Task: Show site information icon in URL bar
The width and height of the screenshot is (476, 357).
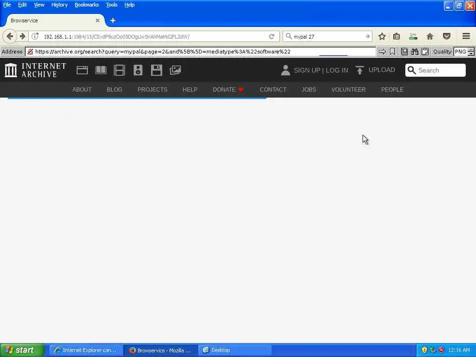Action: pos(35,36)
